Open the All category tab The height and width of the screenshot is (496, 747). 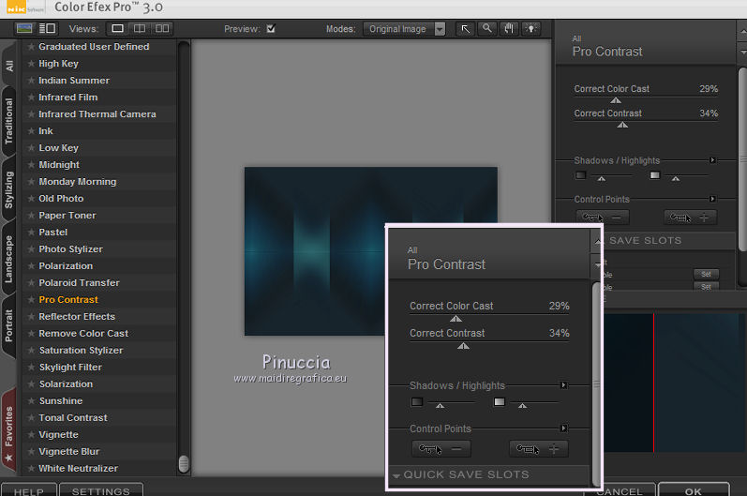(x=9, y=66)
